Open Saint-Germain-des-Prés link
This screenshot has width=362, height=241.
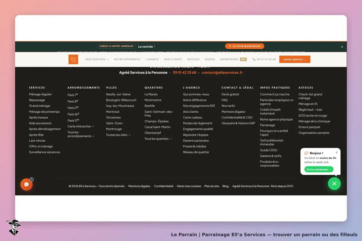pos(159,114)
